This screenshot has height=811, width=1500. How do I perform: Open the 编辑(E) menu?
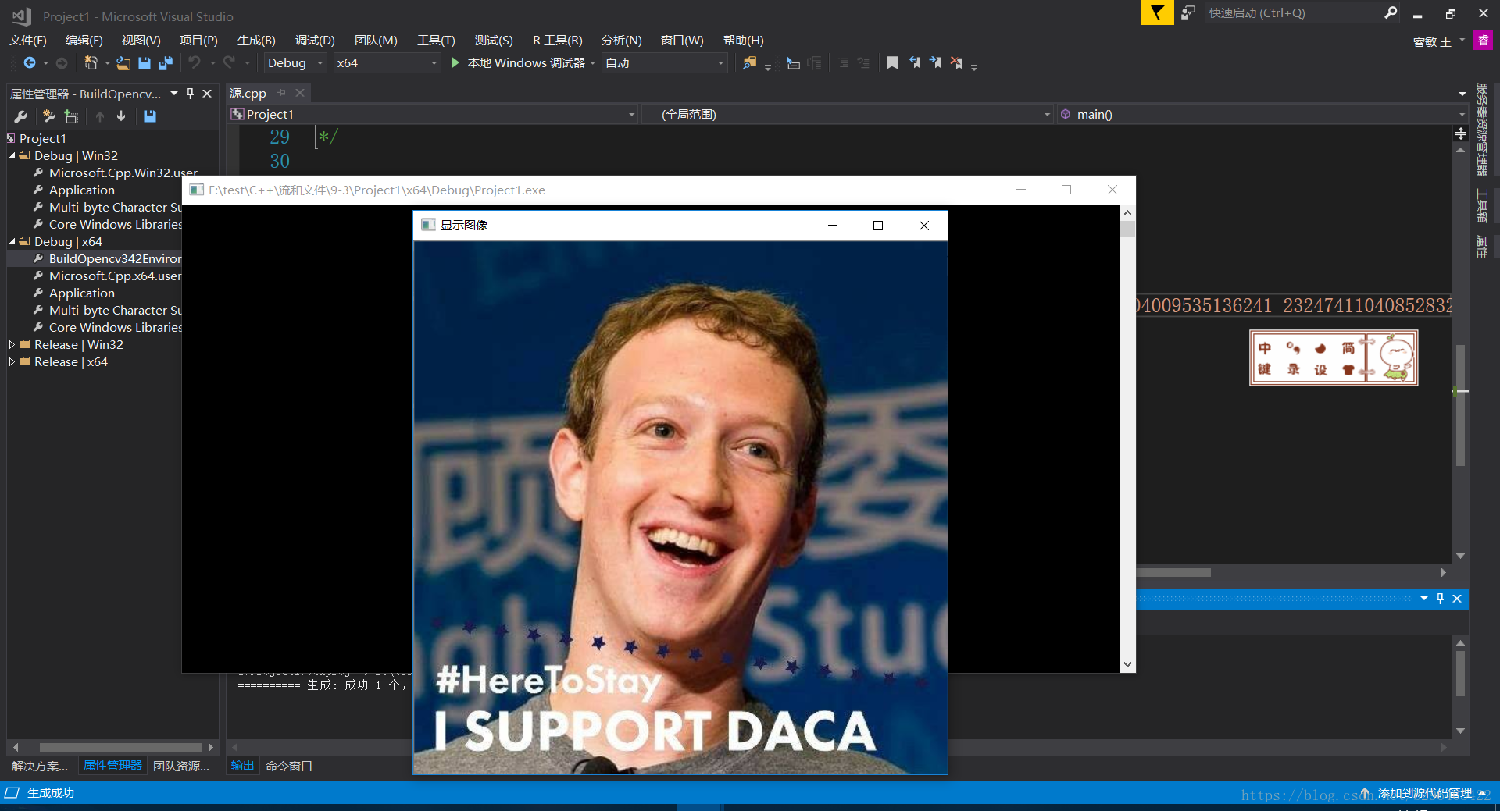(84, 41)
